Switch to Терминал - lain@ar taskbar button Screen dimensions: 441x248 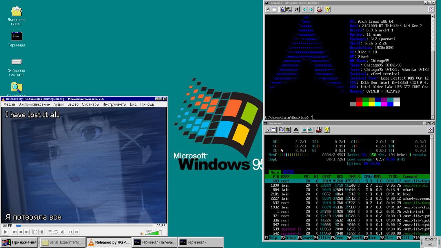click(x=154, y=242)
